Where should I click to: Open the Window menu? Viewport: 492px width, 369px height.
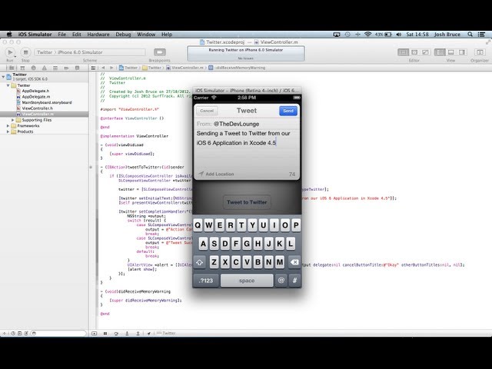(x=146, y=35)
